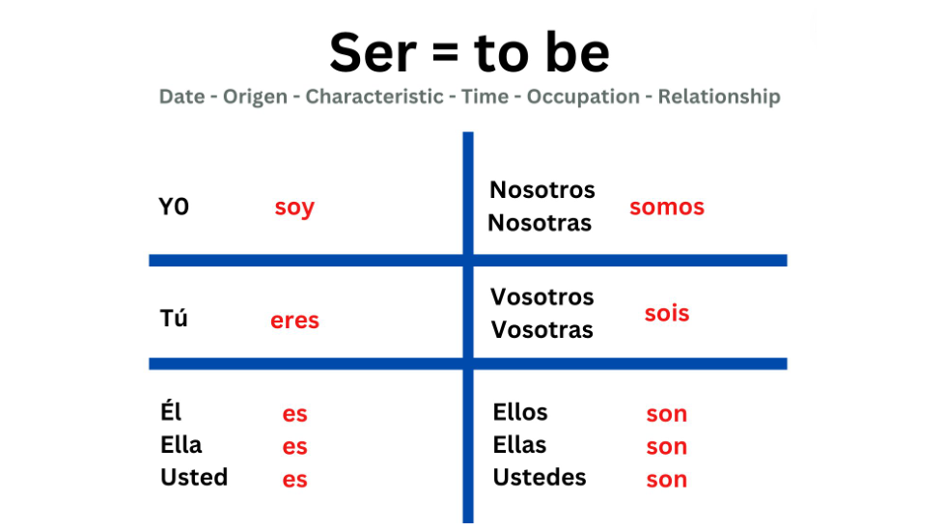Click the pronoun "YO"

click(x=174, y=207)
